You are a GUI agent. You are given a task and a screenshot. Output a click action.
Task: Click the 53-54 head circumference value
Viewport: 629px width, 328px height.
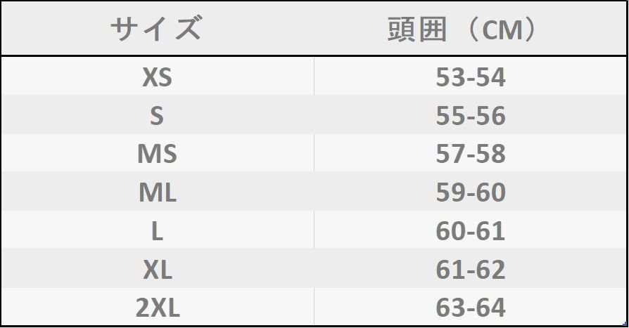point(471,77)
